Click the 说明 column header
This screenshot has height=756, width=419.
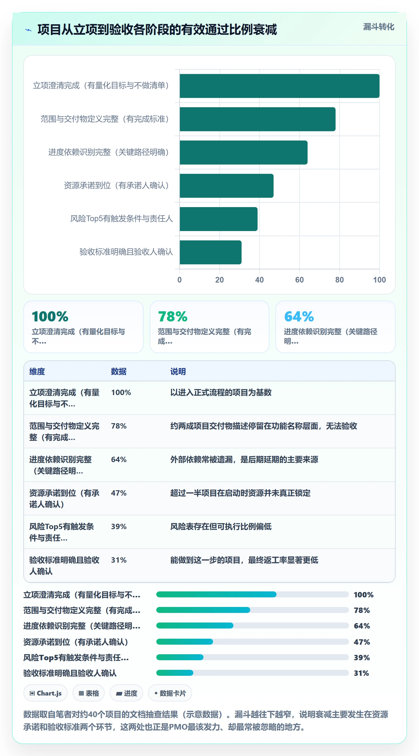pyautogui.click(x=178, y=371)
